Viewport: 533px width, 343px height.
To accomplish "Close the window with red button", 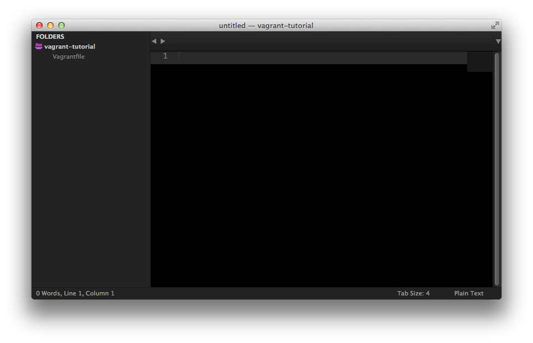I will [x=39, y=25].
